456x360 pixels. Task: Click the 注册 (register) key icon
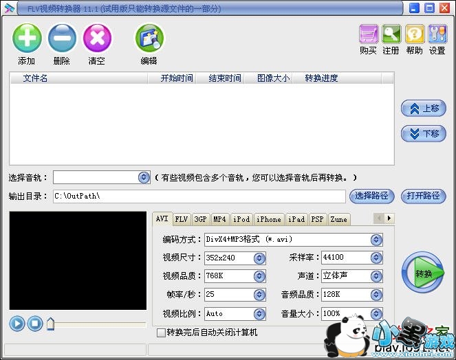coord(391,34)
